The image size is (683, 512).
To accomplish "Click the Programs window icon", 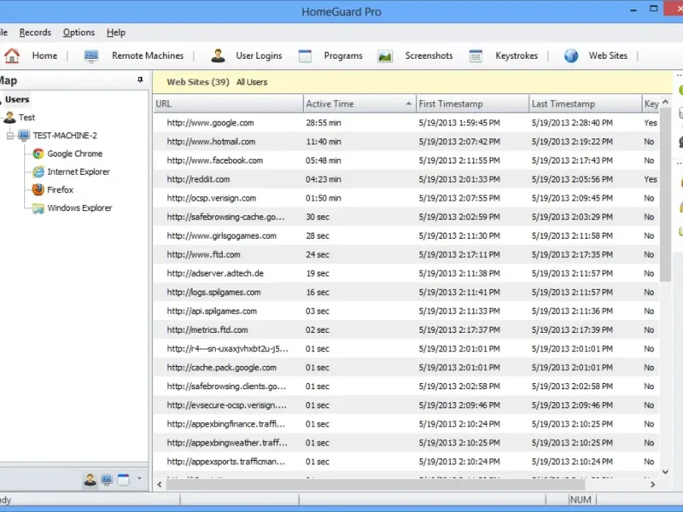I will pyautogui.click(x=305, y=56).
